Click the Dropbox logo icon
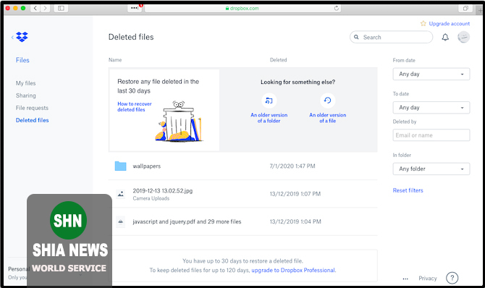The image size is (485, 288). tap(22, 37)
